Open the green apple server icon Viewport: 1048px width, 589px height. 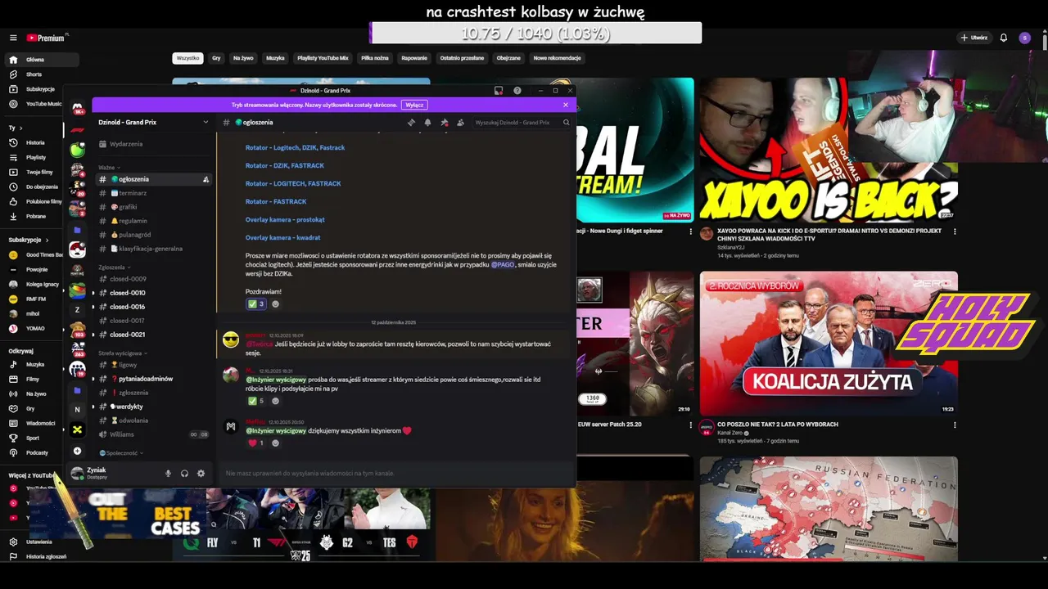tap(77, 151)
